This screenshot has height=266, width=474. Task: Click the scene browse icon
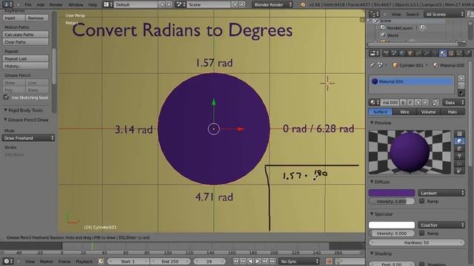point(180,4)
